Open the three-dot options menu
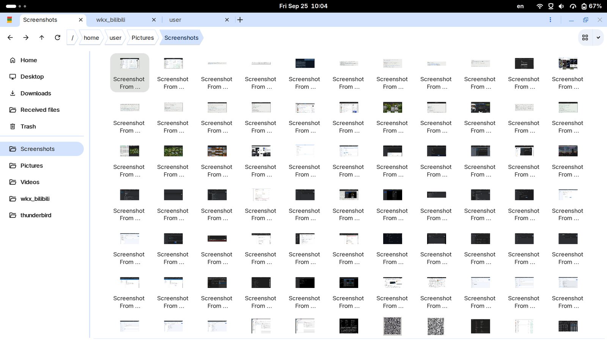This screenshot has width=607, height=341. tap(550, 20)
